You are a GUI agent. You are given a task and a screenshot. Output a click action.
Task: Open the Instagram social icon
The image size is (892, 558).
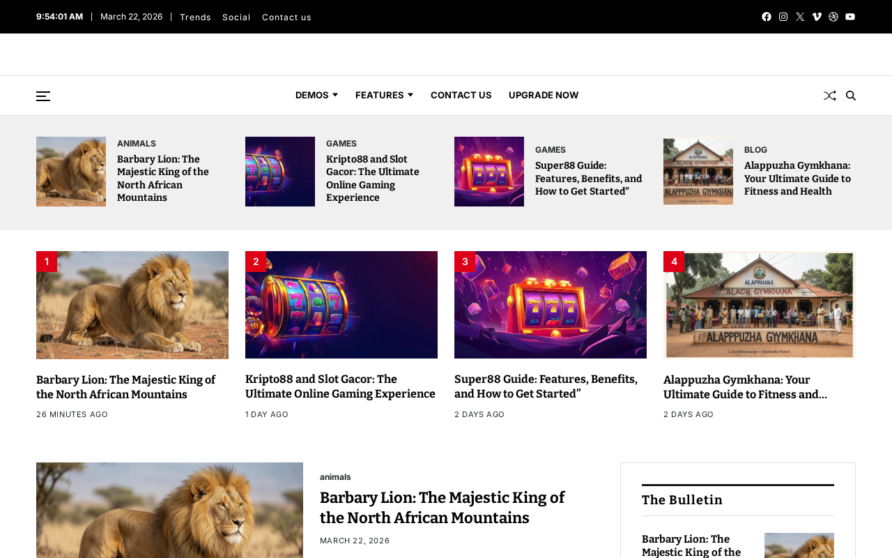pos(783,17)
